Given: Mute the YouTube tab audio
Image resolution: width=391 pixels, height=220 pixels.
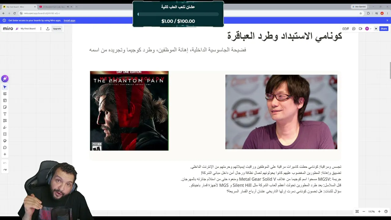Looking at the screenshot, I should point(68,7).
